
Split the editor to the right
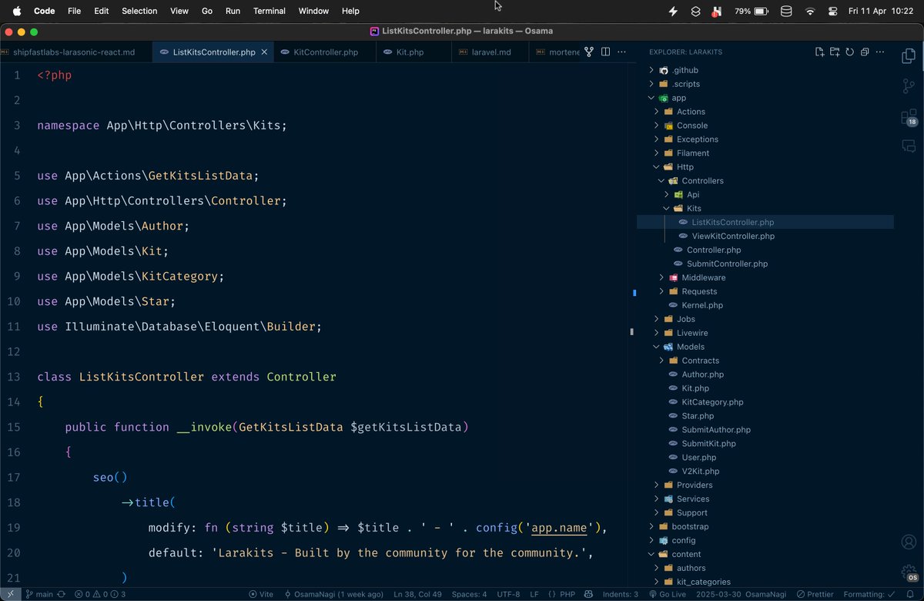(606, 52)
